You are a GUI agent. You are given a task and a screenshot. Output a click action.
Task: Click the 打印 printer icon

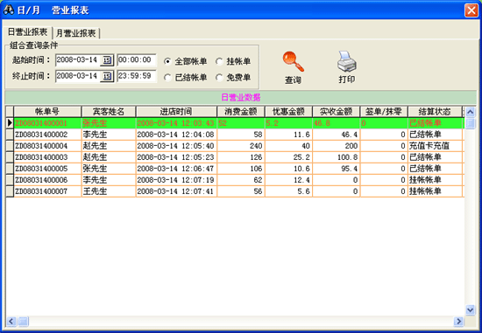(347, 61)
